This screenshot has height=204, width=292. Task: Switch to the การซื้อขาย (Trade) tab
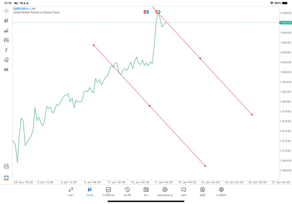[x=108, y=191]
